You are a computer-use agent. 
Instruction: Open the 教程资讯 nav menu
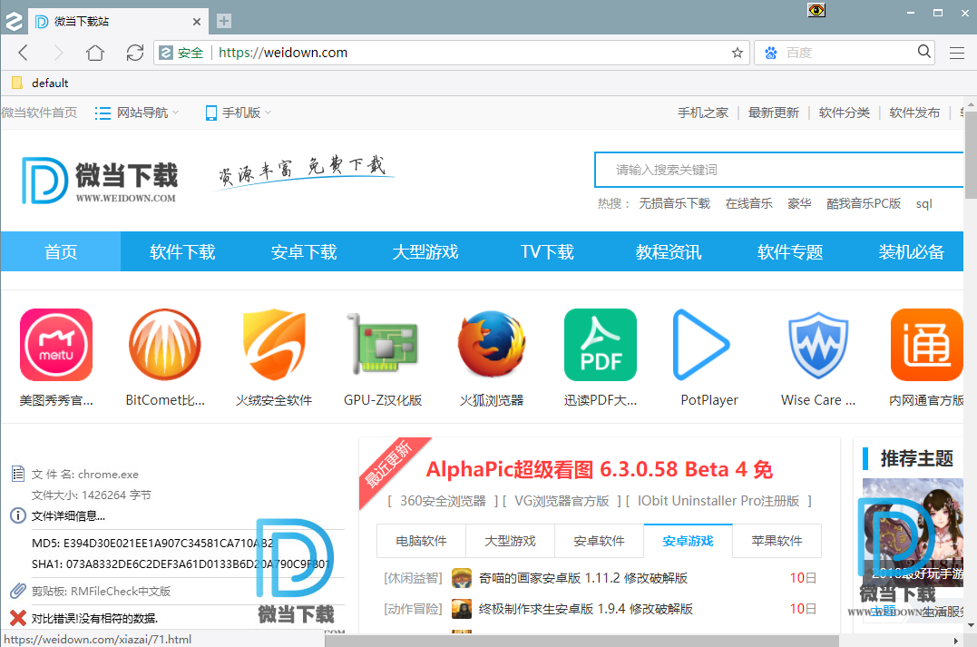tap(669, 251)
